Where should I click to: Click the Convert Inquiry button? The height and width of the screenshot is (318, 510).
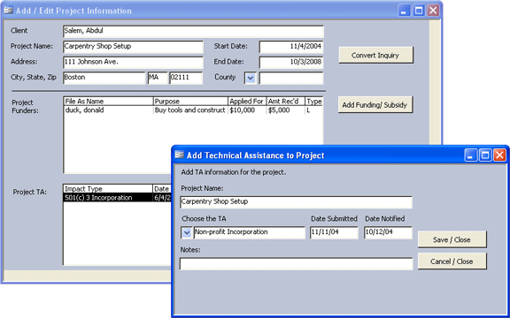tap(375, 55)
